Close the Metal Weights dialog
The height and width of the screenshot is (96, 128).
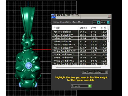[109, 16]
